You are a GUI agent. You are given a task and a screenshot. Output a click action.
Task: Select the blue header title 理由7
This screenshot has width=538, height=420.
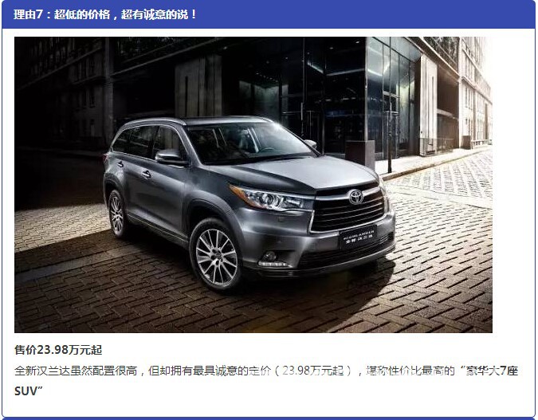(104, 14)
